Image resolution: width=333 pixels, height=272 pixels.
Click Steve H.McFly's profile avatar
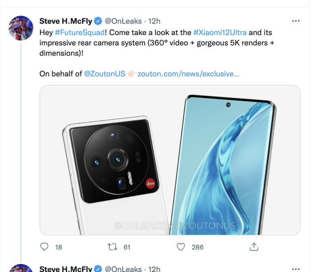click(x=21, y=28)
